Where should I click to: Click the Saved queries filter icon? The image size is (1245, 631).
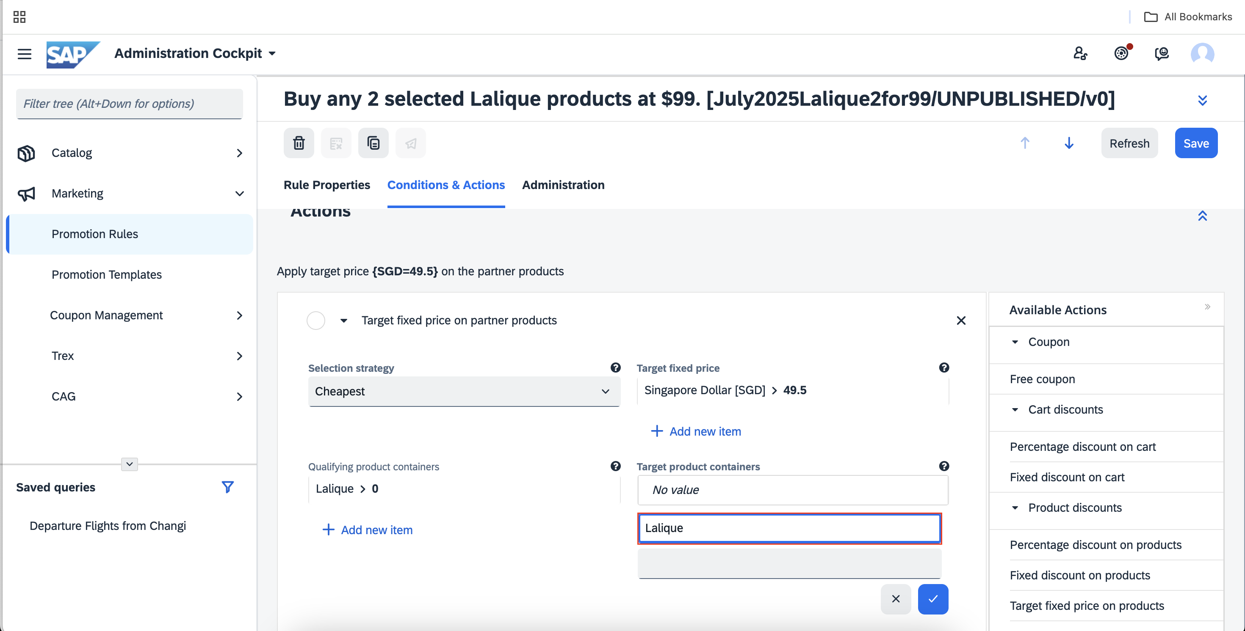tap(227, 487)
